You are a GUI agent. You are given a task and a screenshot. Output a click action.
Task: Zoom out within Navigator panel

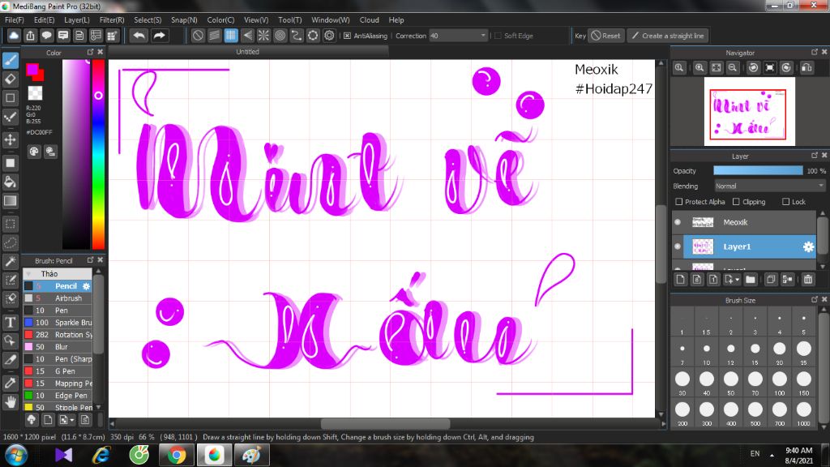(733, 68)
